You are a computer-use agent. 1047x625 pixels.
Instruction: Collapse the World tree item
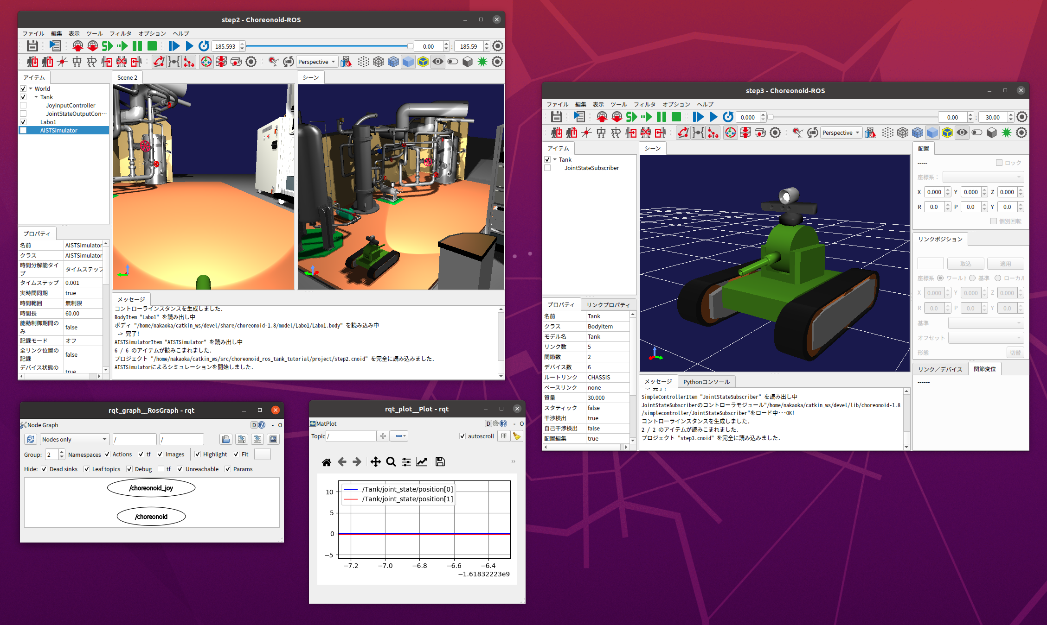(x=31, y=88)
